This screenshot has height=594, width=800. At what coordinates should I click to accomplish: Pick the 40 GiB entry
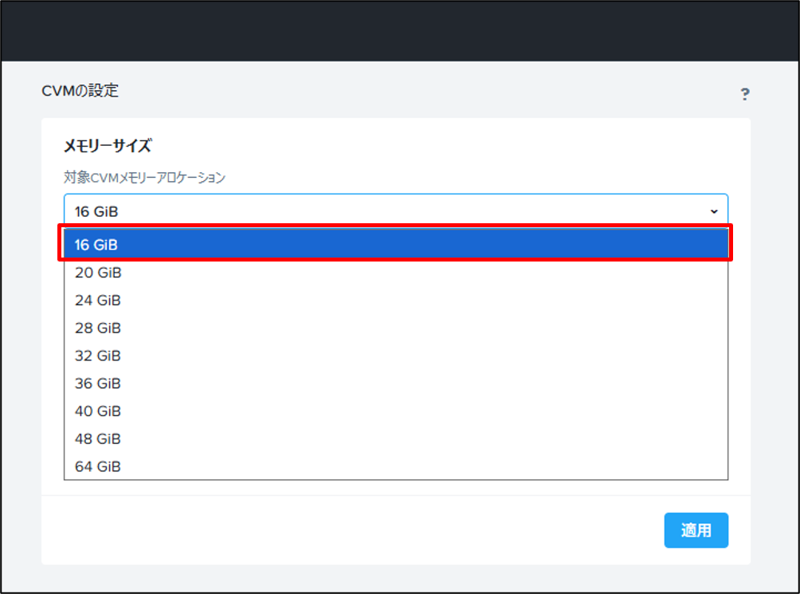click(x=396, y=411)
